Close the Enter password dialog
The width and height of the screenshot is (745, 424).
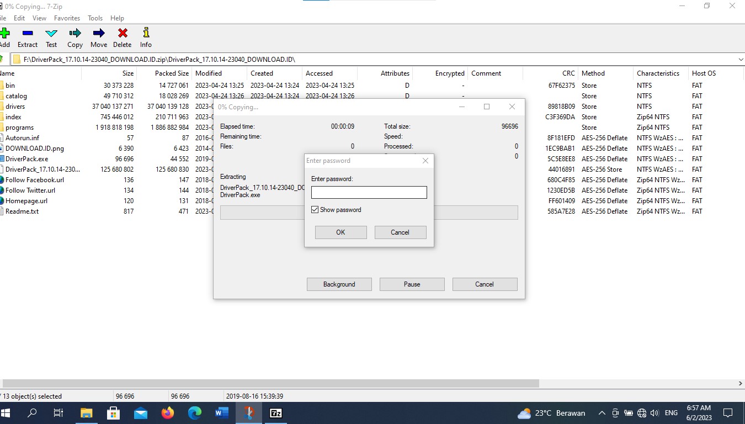tap(425, 161)
